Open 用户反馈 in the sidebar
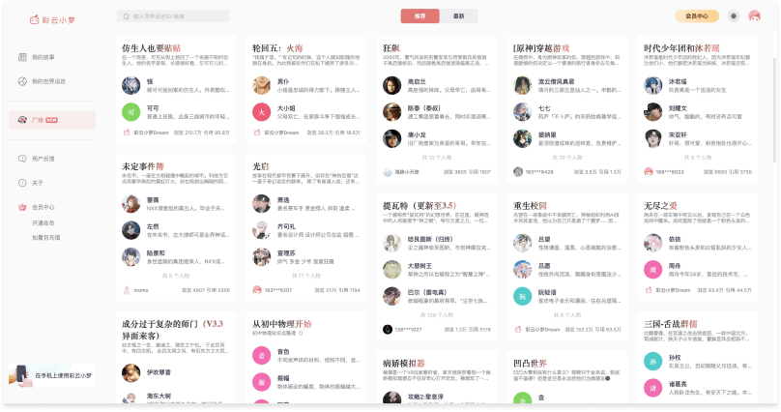The width and height of the screenshot is (781, 412). (x=43, y=158)
